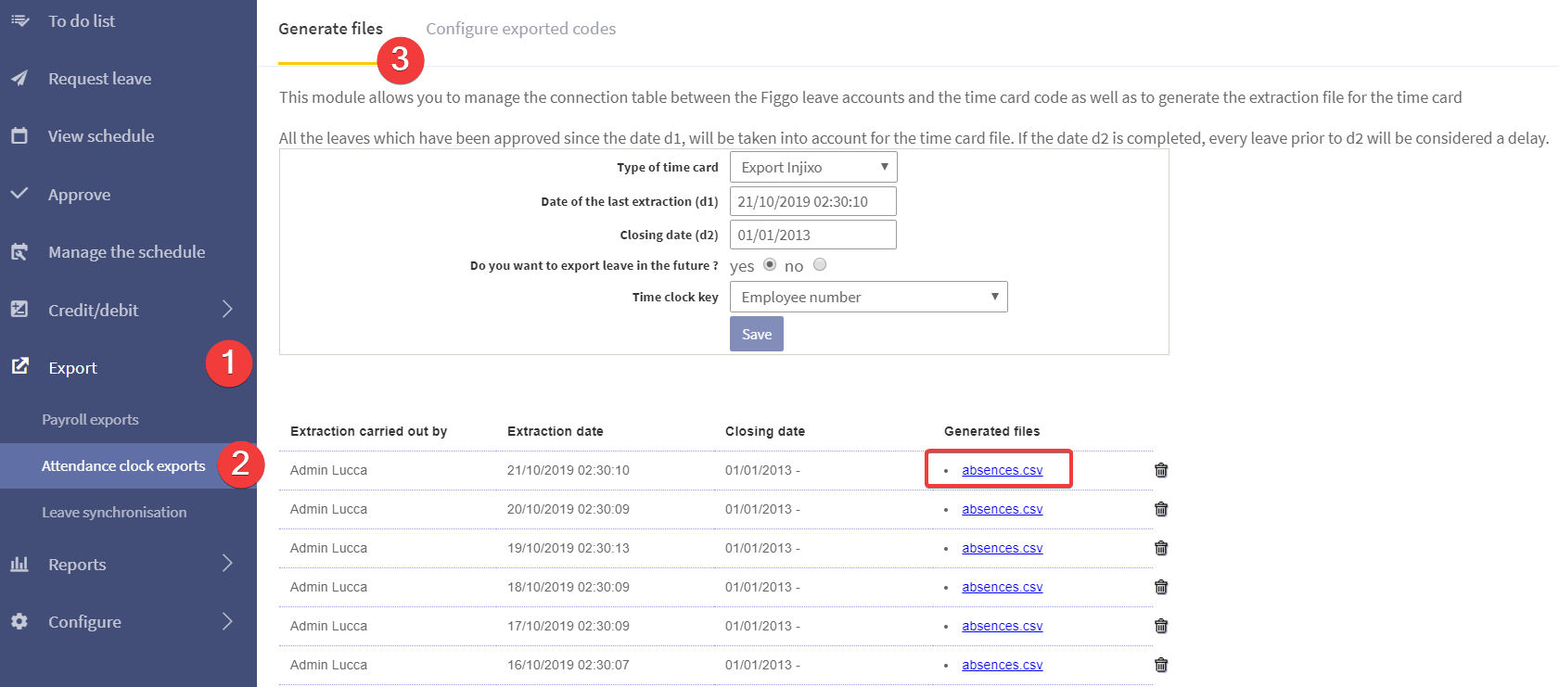Image resolution: width=1559 pixels, height=687 pixels.
Task: Open Leave synchronisation submenu item
Action: (x=114, y=512)
